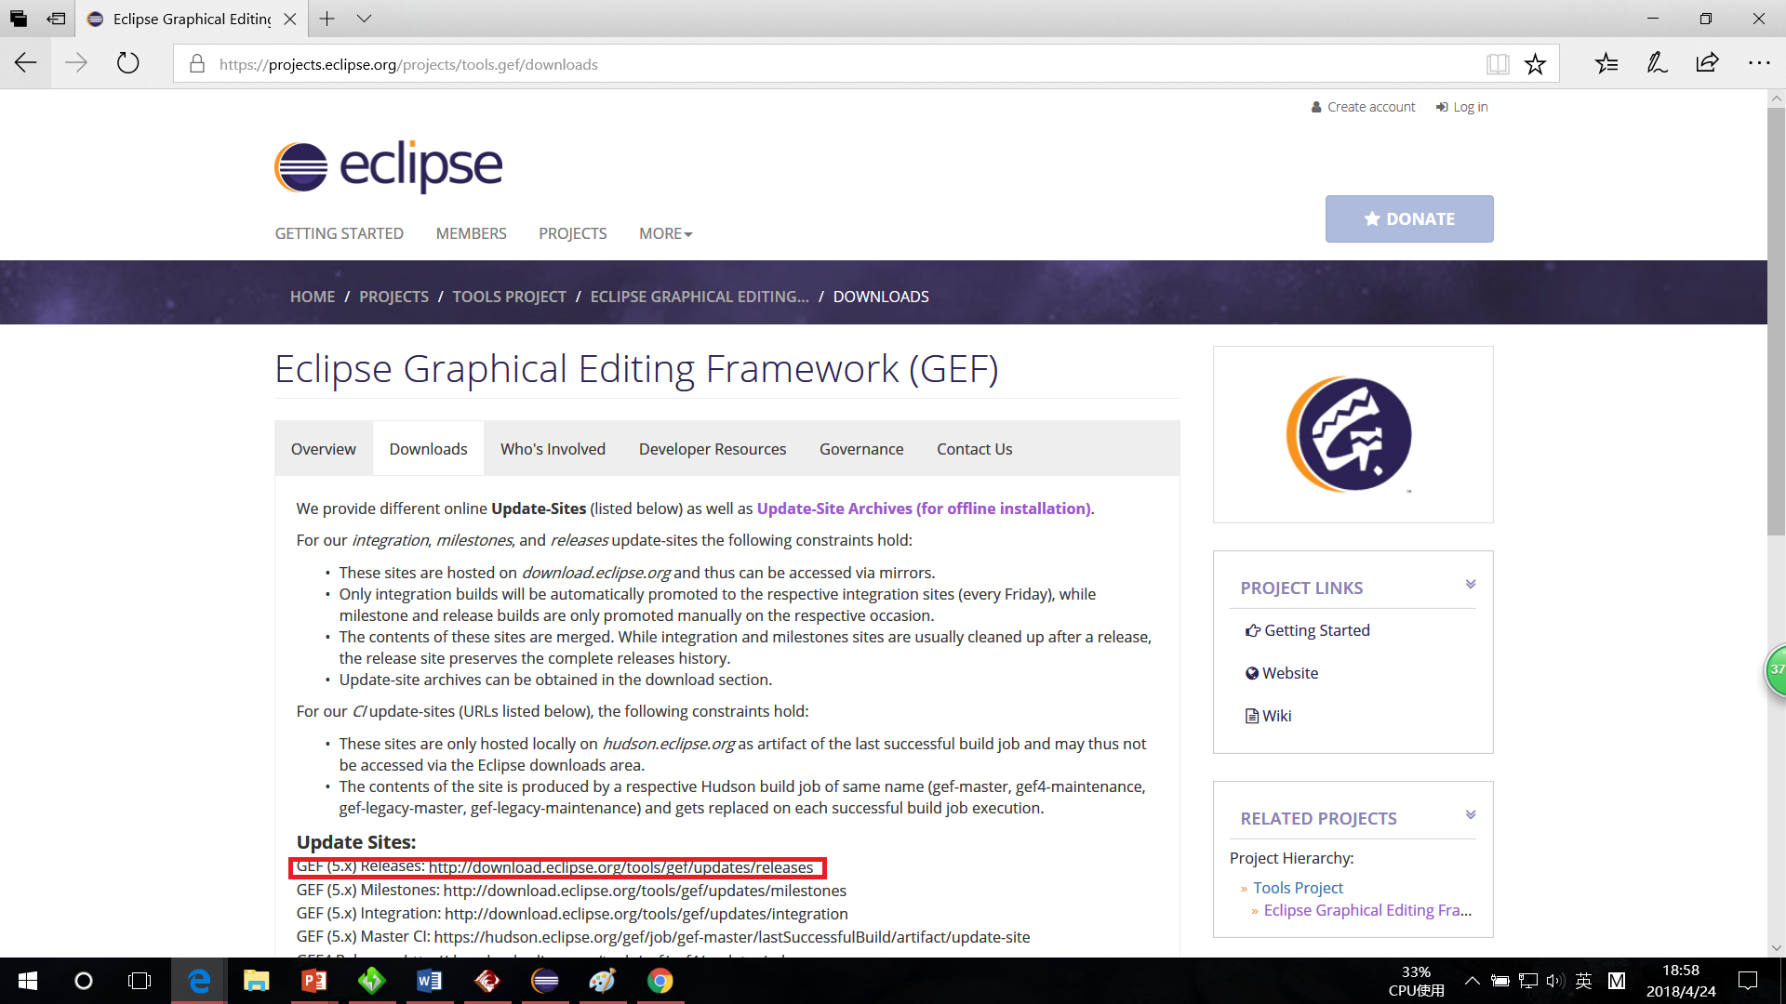1786x1004 pixels.
Task: Click the Cortana search circle
Action: click(84, 981)
